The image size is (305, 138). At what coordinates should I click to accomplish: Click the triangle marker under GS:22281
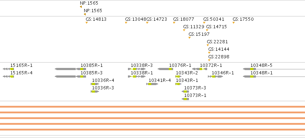tap(208, 45)
